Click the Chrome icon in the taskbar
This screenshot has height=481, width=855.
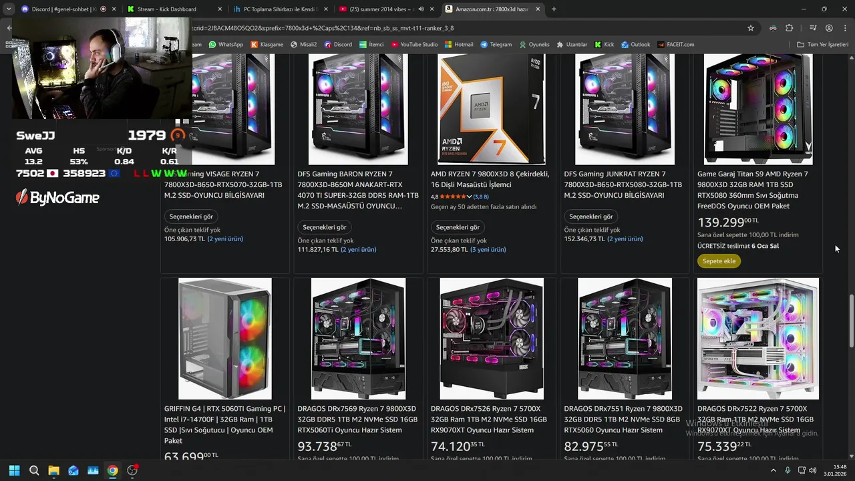pyautogui.click(x=113, y=470)
